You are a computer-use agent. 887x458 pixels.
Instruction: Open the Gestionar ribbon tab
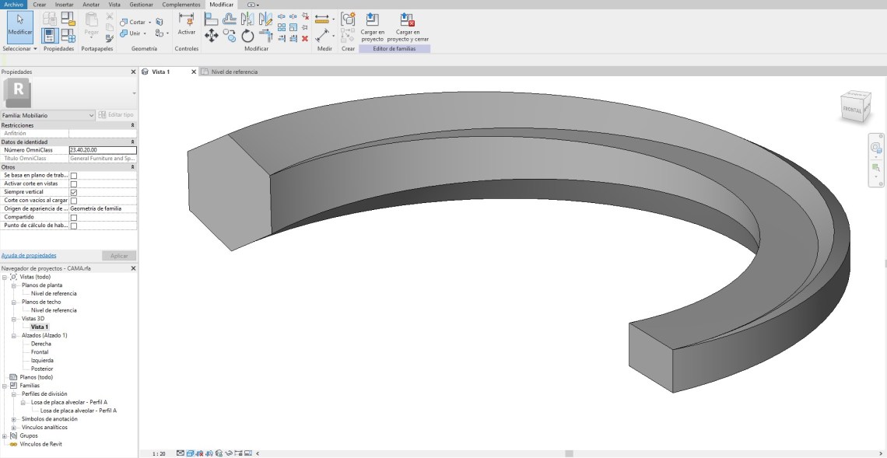click(x=141, y=5)
